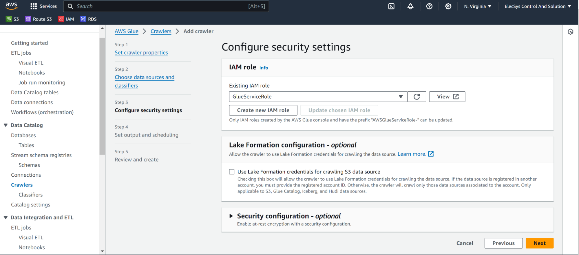Enable Lake Formation credentials checkbox
579x255 pixels.
tap(232, 172)
